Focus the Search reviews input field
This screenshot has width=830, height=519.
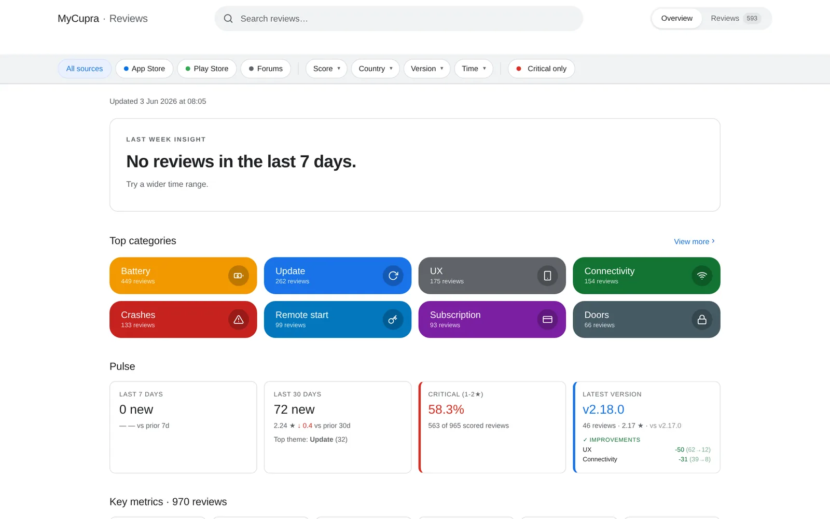pos(398,19)
